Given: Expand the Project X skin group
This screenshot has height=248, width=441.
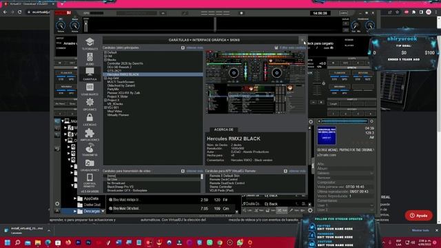Looking at the screenshot, I should click(x=105, y=100).
